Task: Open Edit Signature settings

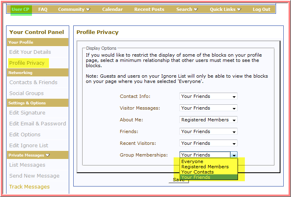Action: [27, 112]
